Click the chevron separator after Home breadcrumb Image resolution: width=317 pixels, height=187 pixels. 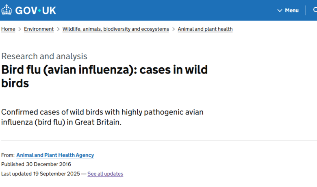(20, 29)
